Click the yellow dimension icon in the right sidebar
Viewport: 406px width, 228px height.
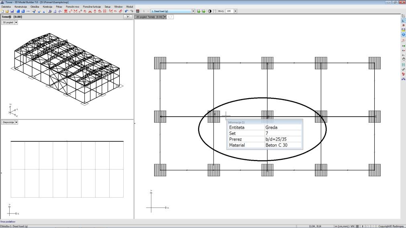click(x=403, y=30)
